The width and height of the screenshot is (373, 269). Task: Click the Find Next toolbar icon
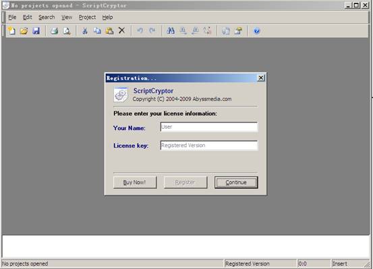click(x=183, y=31)
